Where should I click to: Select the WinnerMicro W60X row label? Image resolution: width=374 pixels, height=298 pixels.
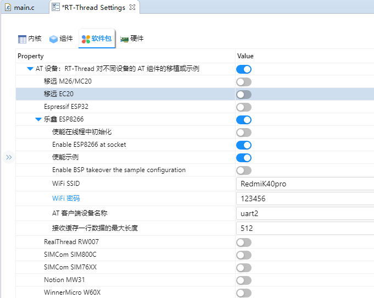(72, 293)
